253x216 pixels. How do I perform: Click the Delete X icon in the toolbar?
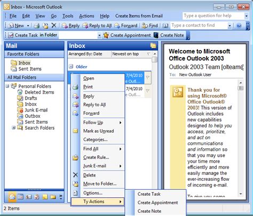(54, 26)
